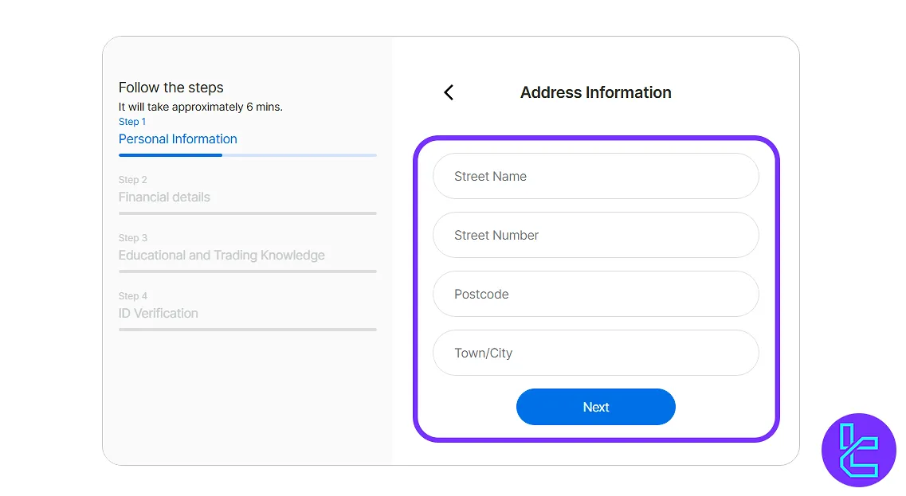Screen dimensions: 906x496
Task: Select the Postcode text box
Action: pos(595,294)
